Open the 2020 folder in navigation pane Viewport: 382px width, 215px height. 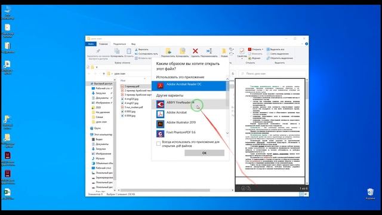click(x=98, y=107)
